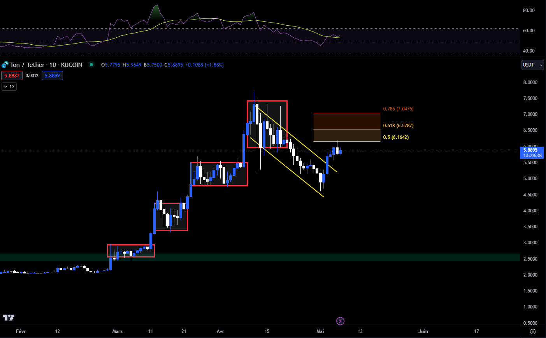Click KUCOIN exchange name in legend
Image resolution: width=546 pixels, height=338 pixels.
71,65
